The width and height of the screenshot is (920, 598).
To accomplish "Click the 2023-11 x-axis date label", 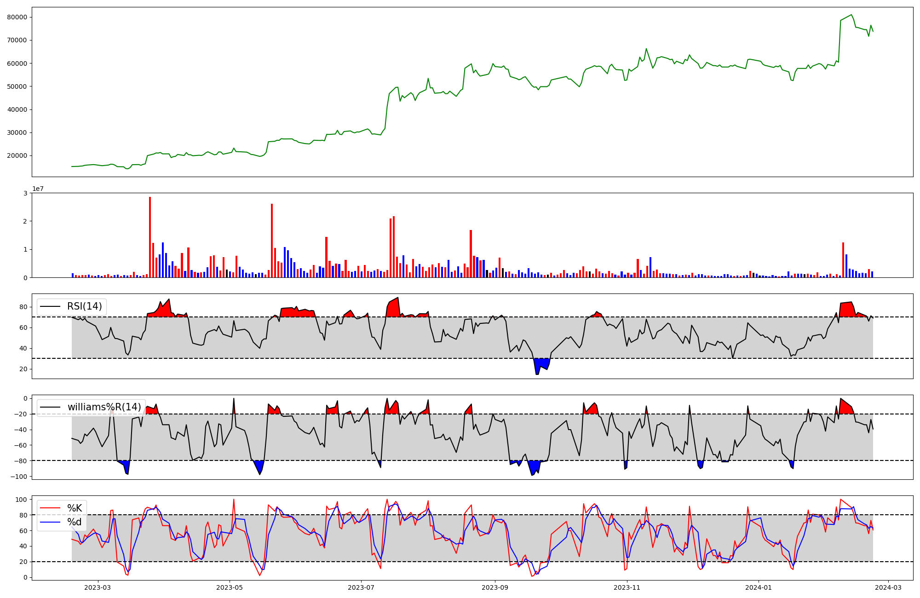I will (x=627, y=587).
